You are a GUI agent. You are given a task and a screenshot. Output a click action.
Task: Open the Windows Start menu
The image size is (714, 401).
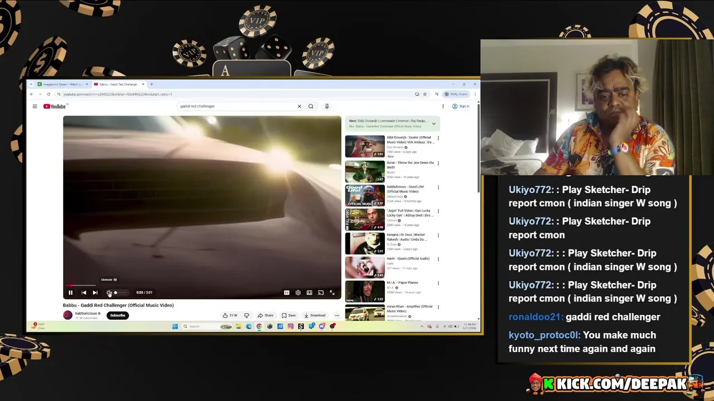[175, 326]
